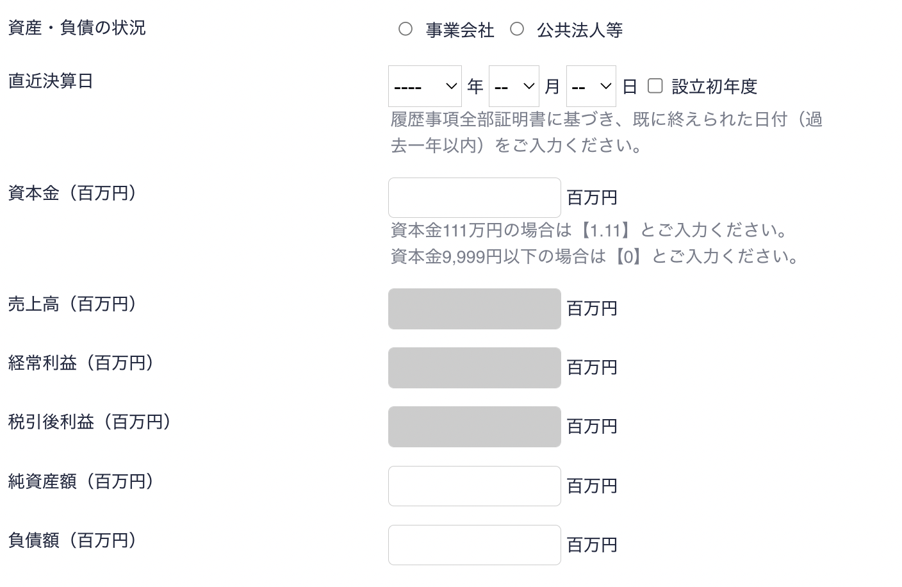Viewport: 902px width, 587px height.
Task: Select the 公共法人等 radio button
Action: (x=517, y=29)
